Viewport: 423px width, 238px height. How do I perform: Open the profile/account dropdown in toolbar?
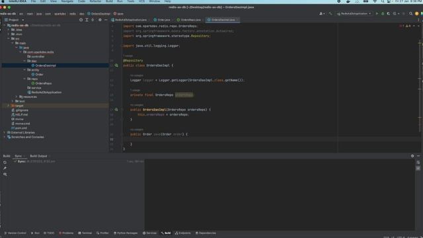point(322,13)
